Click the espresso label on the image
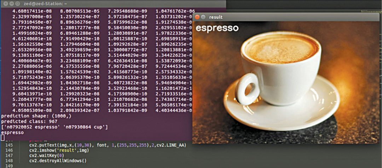This screenshot has height=168, width=382. (x=217, y=28)
